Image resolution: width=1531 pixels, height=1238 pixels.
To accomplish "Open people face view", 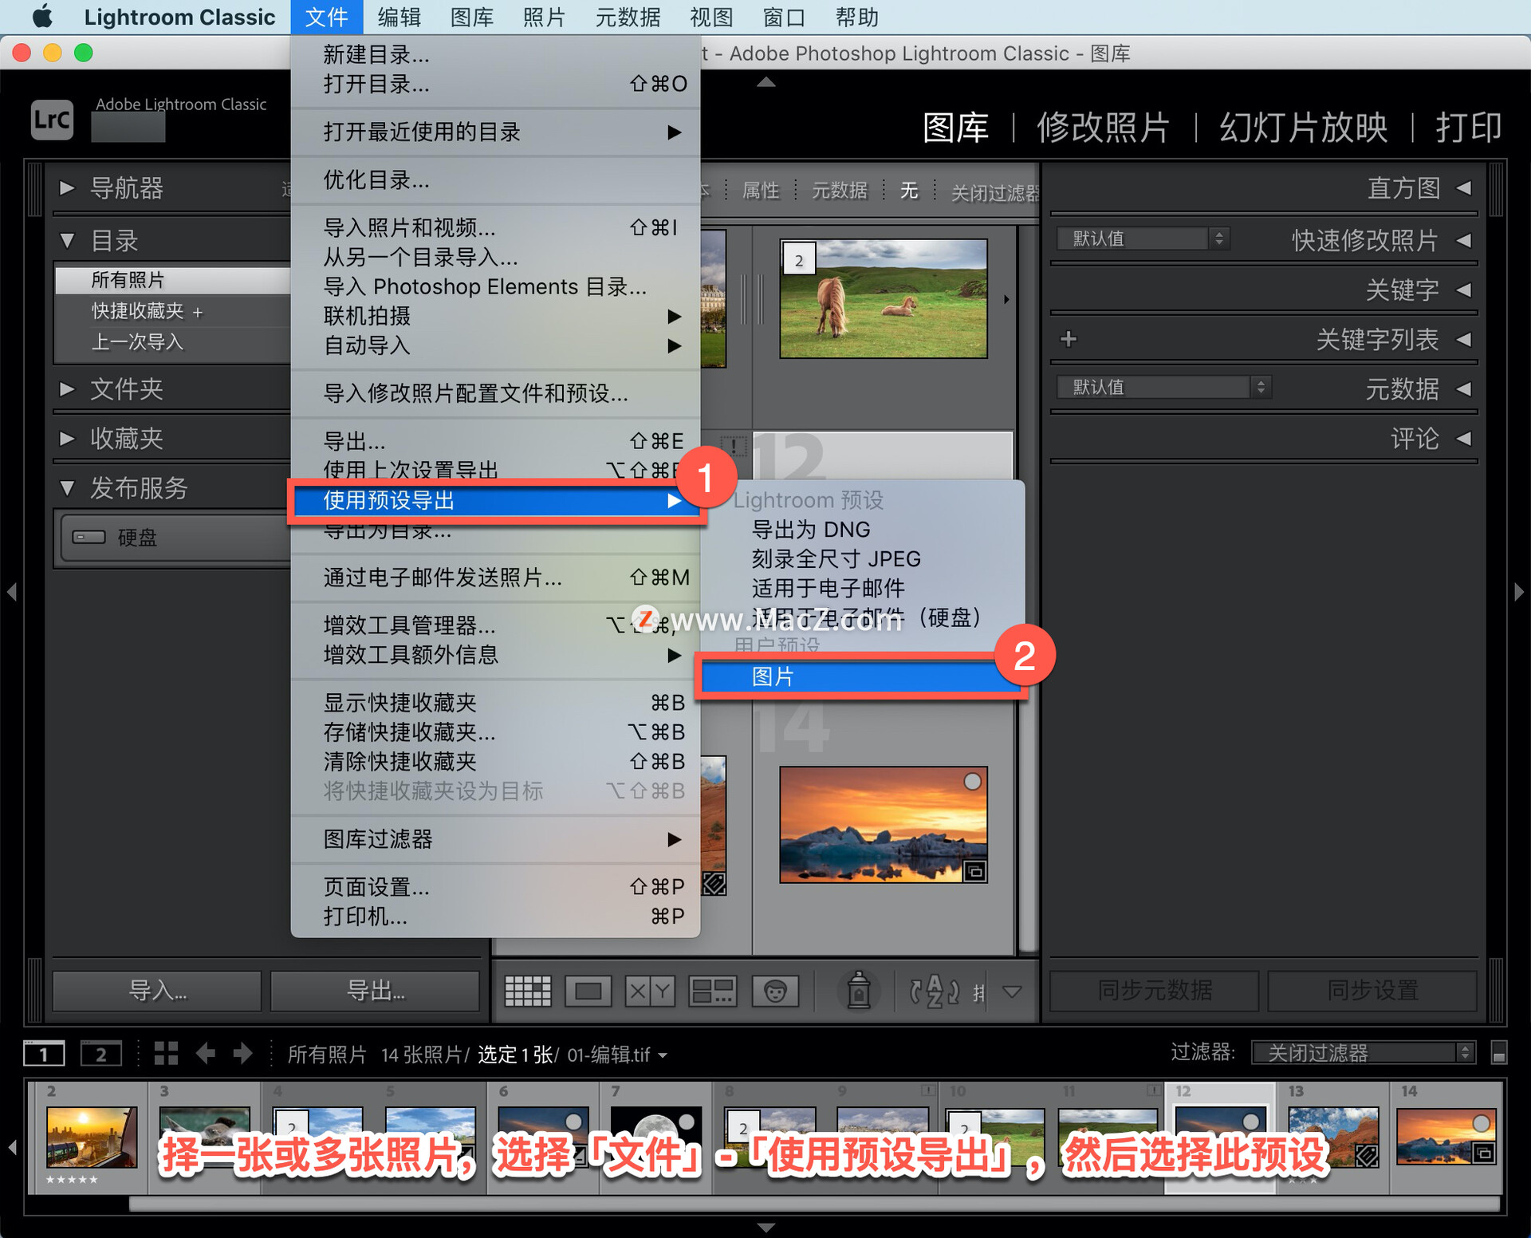I will tap(775, 992).
